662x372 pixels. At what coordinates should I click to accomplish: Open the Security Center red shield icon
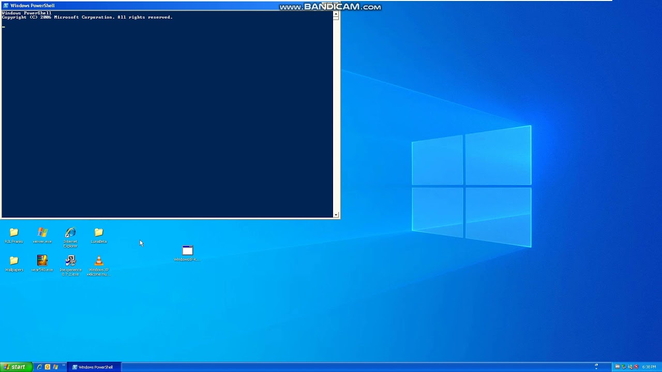(x=636, y=367)
